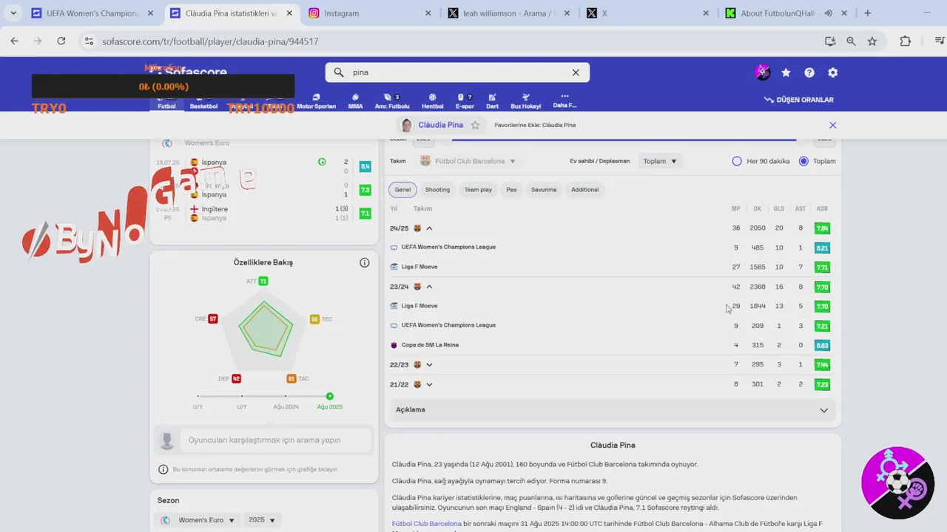Screen dimensions: 947x532
Task: Select the Shooting stats tab
Action: 437,190
